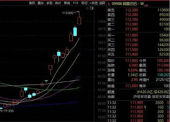This screenshot has height=122, width=170.
Task: Click the 11:32 trade row with volume 300
Action: [x=138, y=116]
